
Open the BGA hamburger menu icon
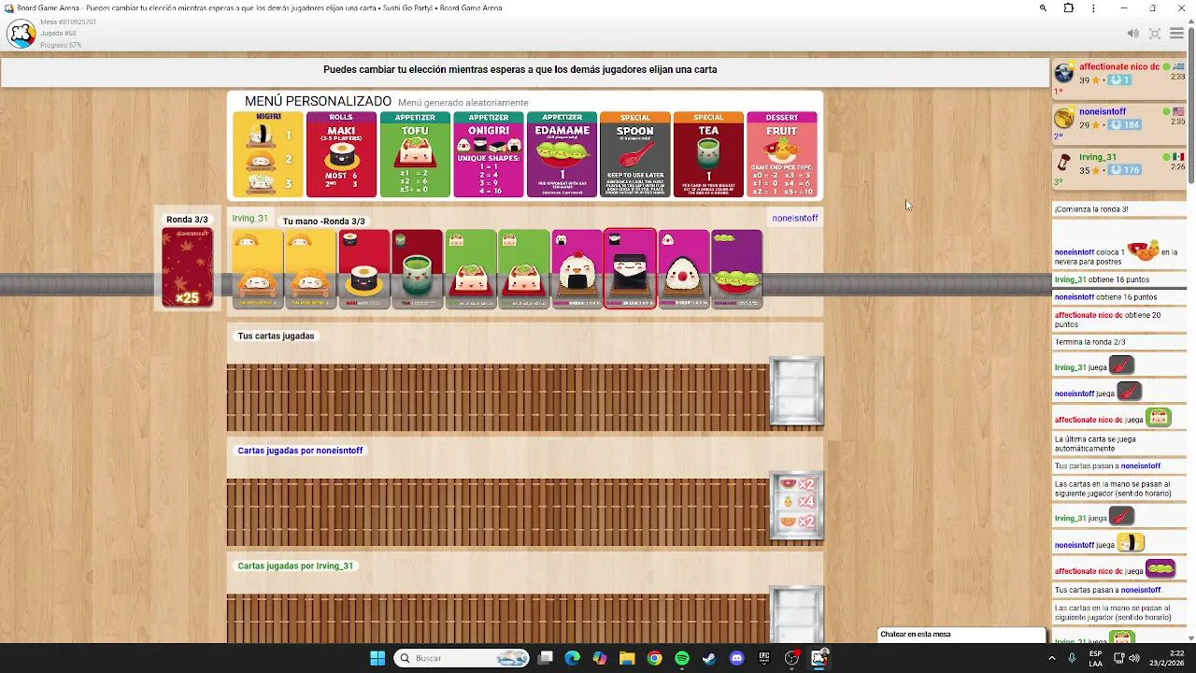[x=1177, y=34]
